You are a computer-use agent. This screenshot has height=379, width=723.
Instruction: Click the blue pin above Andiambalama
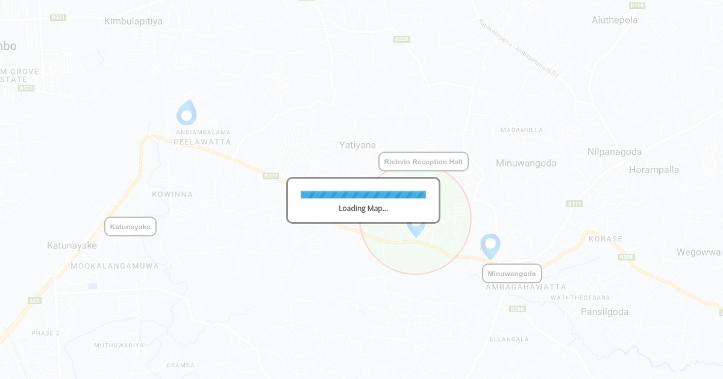pos(187,112)
